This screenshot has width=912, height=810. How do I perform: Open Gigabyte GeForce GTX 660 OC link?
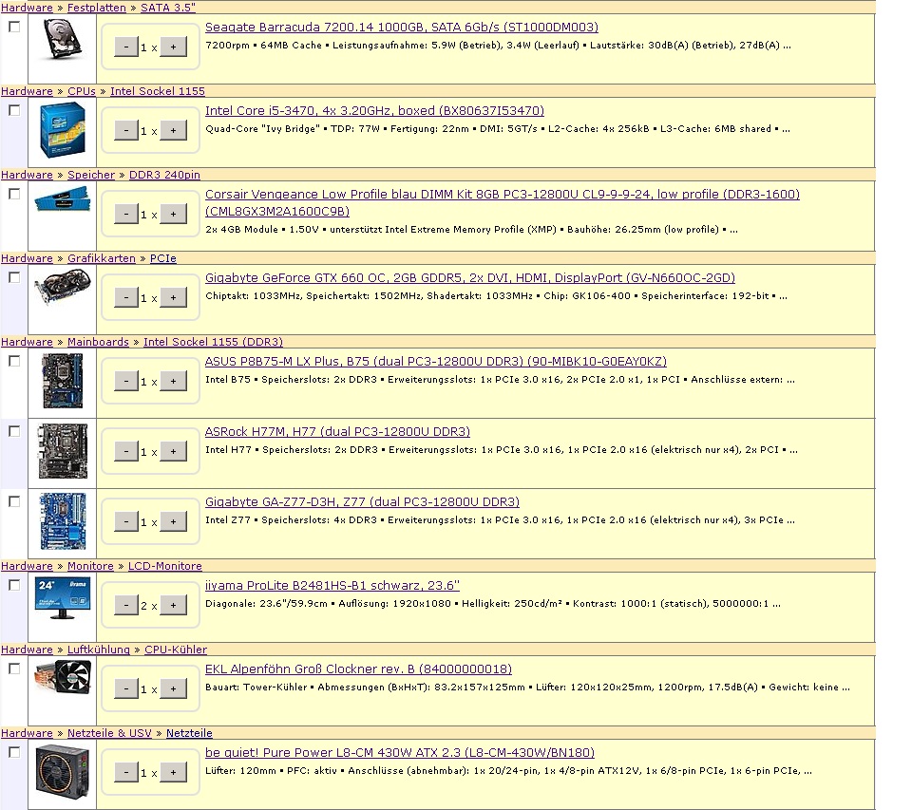click(470, 278)
